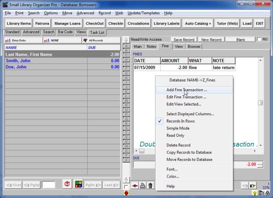273x198 pixels.
Task: Click the Manage Loans toolbar button
Action: pos(67,24)
